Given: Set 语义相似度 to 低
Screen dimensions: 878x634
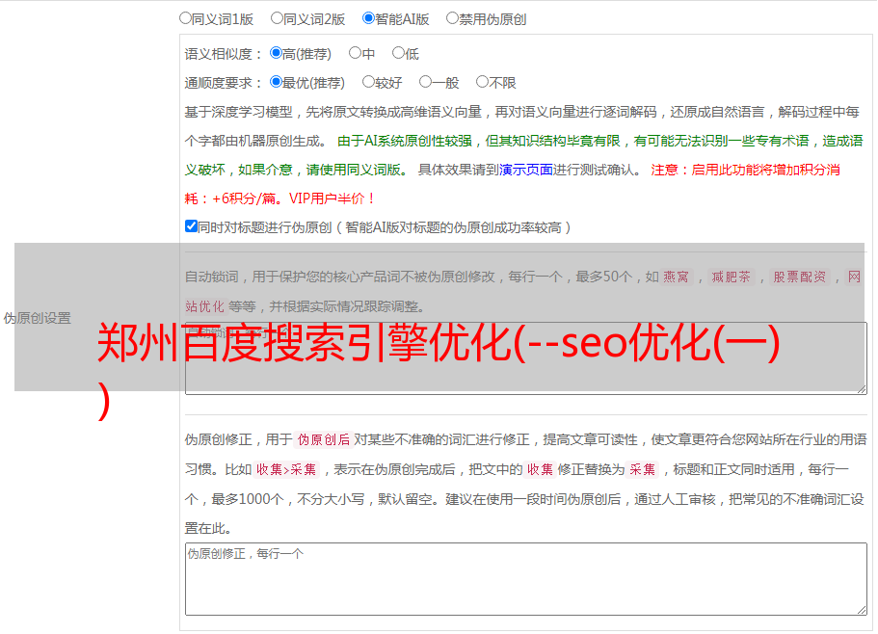Looking at the screenshot, I should tap(398, 53).
